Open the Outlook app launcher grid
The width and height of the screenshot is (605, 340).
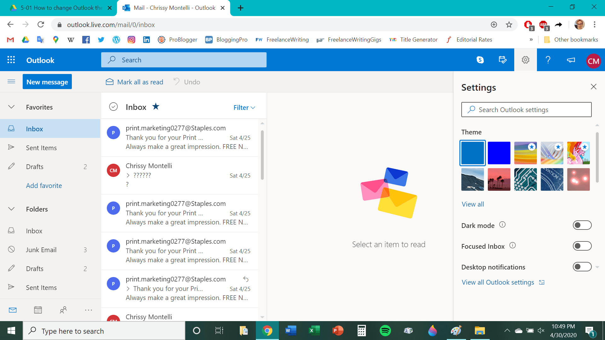11,60
